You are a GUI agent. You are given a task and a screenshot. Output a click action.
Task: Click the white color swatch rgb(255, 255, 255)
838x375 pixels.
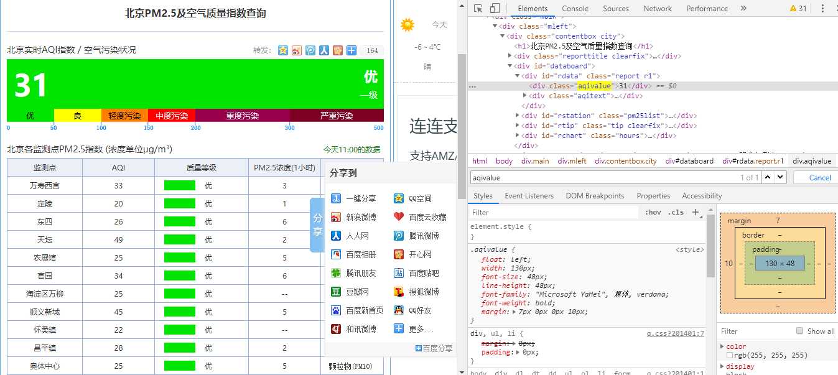pyautogui.click(x=730, y=355)
